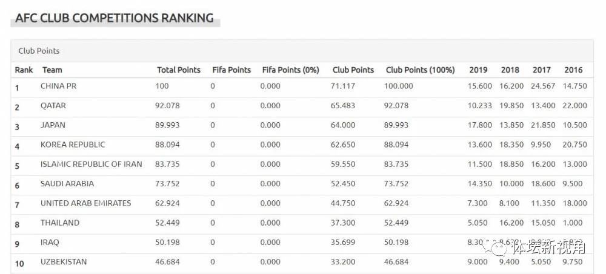Click ISLAMIC REPUBLIC OF IRAN row
Viewport: 606px width, 274px height.
[302, 166]
